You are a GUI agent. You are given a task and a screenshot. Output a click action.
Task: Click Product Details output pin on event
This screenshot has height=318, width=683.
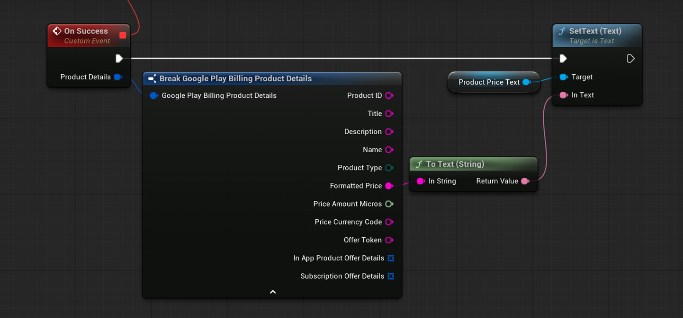(x=117, y=77)
